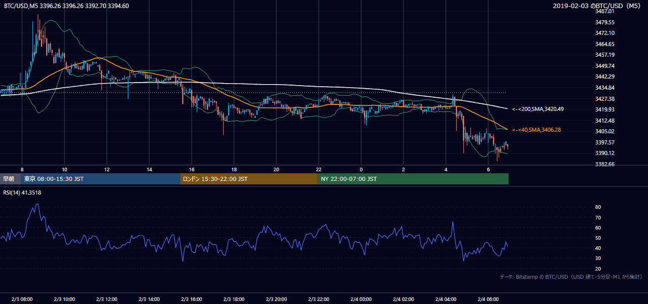Image resolution: width=648 pixels, height=304 pixels.
Task: Click the NY 22:00-07:00 JST session bar
Action: click(x=413, y=179)
